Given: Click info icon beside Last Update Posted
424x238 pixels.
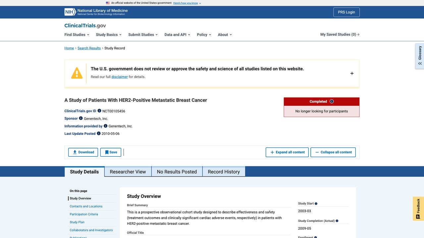Looking at the screenshot, I should click(99, 133).
